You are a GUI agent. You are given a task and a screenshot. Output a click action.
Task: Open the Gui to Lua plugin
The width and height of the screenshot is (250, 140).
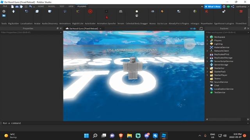[162, 11]
